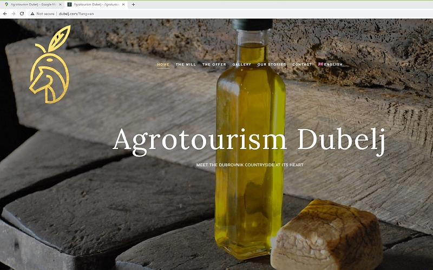Click the Not secure warning icon
The image size is (433, 270).
(32, 13)
